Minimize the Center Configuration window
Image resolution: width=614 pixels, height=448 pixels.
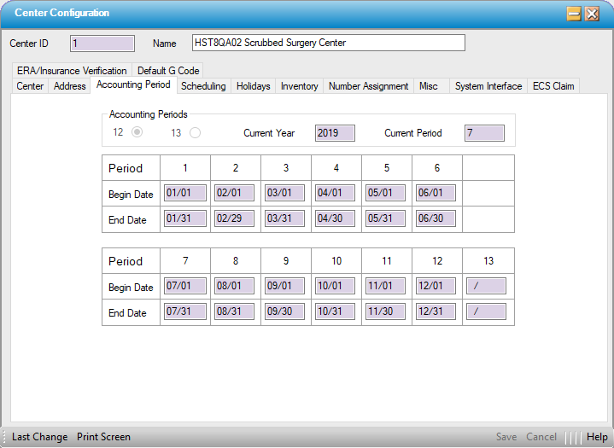pyautogui.click(x=575, y=14)
